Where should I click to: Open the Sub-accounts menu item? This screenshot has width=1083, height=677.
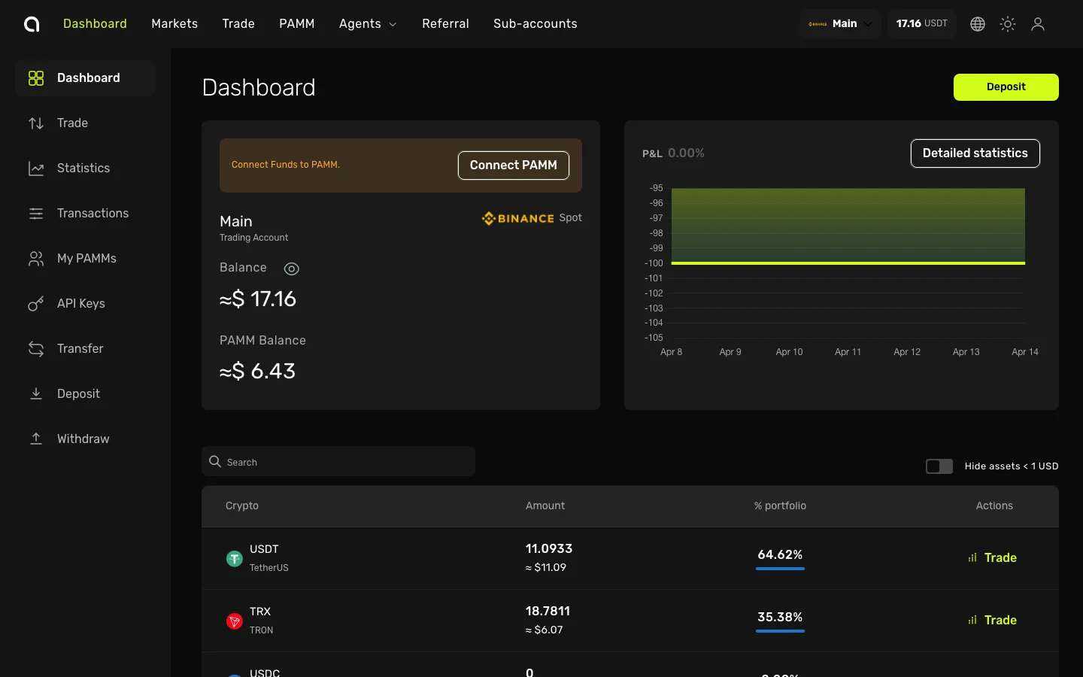[535, 23]
